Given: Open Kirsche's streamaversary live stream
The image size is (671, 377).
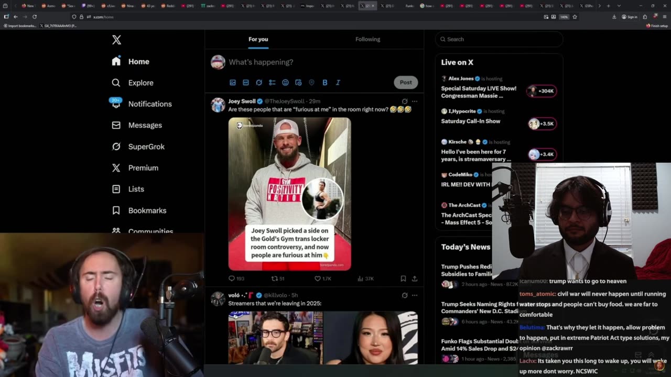Looking at the screenshot, I should (x=476, y=156).
